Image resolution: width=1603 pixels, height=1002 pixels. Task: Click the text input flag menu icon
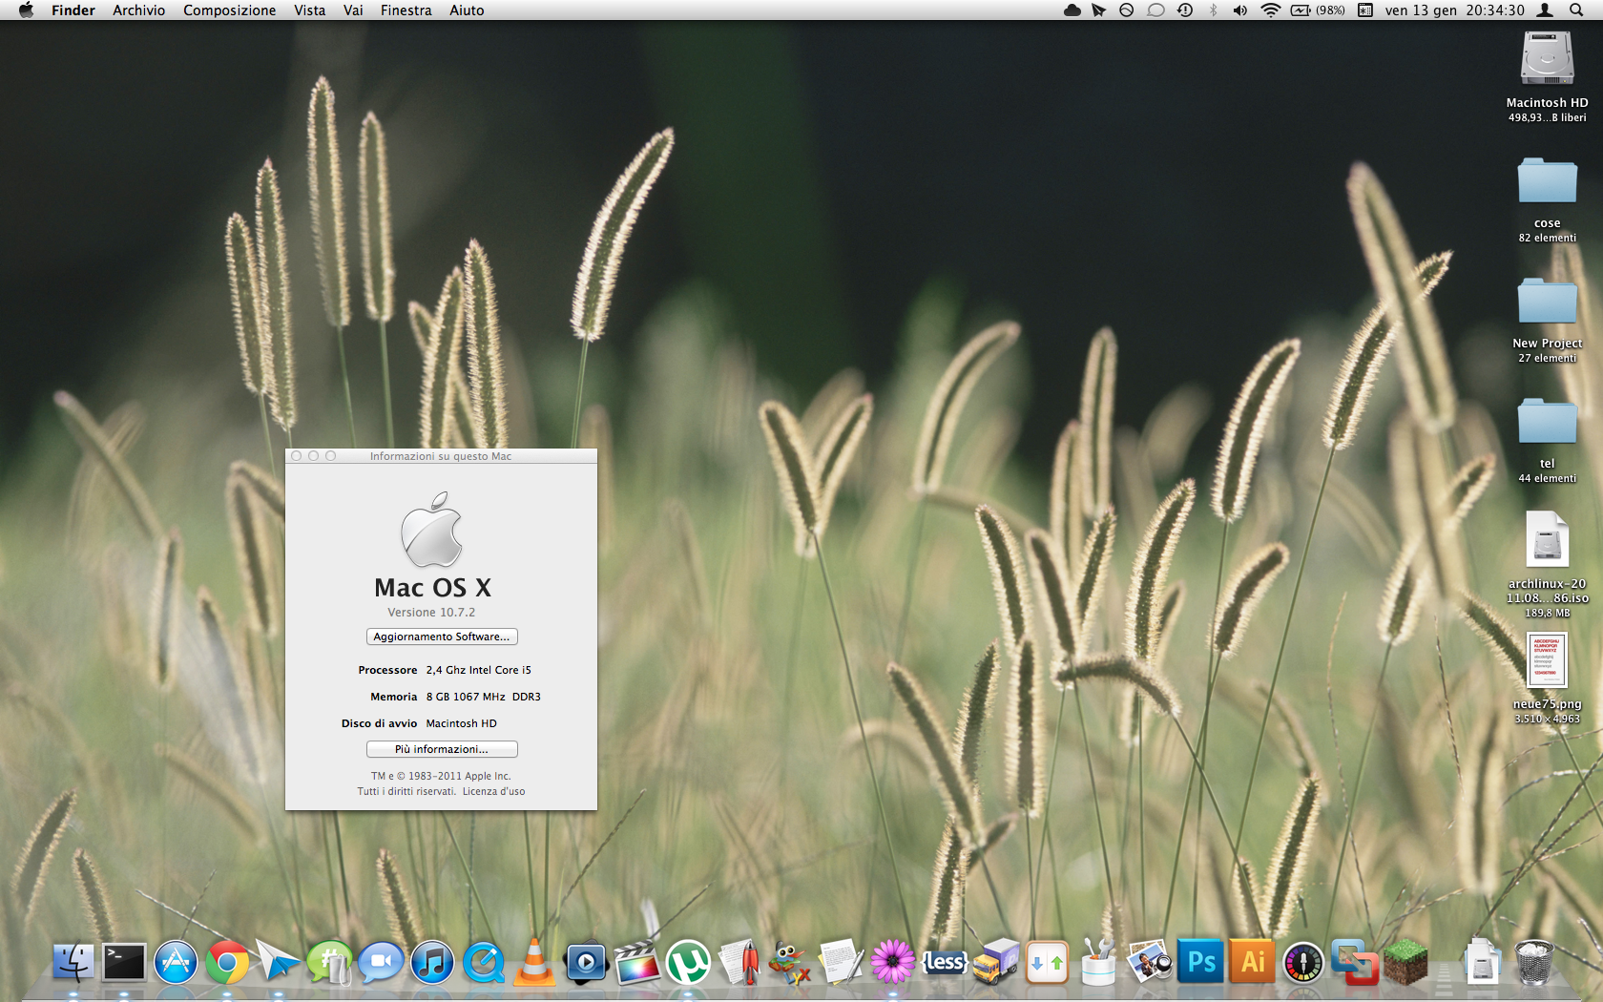1365,10
